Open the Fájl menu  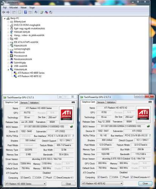click(5, 8)
